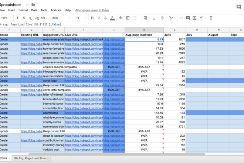
Task: Toggle italic formatting
Action: pyautogui.click(x=99, y=18)
